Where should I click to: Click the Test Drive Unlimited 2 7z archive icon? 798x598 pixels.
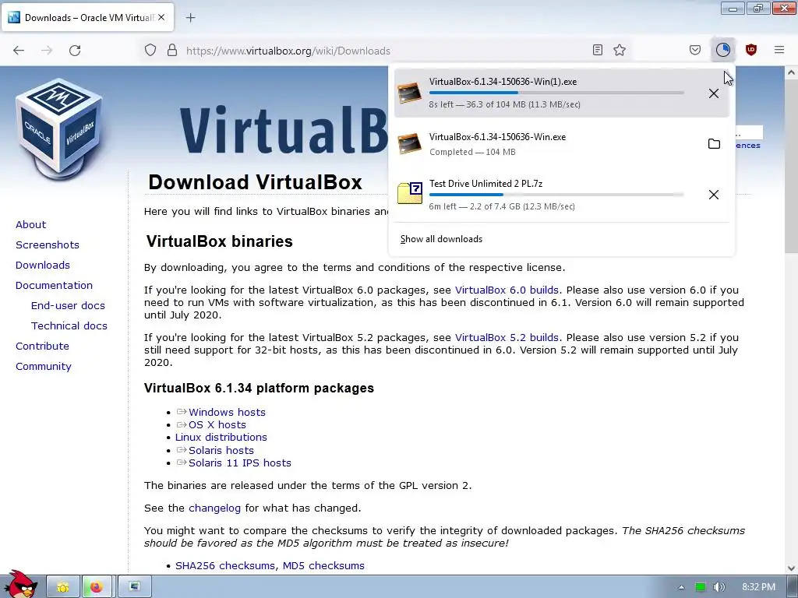click(410, 193)
